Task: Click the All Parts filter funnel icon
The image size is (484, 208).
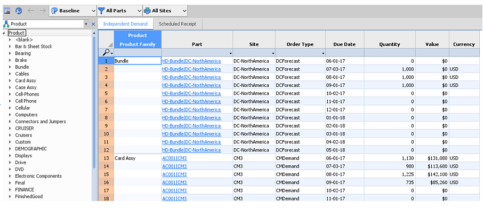Action: (x=101, y=11)
